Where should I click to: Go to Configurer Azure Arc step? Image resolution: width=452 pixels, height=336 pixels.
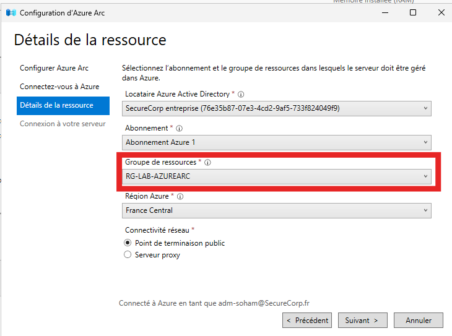tap(54, 68)
